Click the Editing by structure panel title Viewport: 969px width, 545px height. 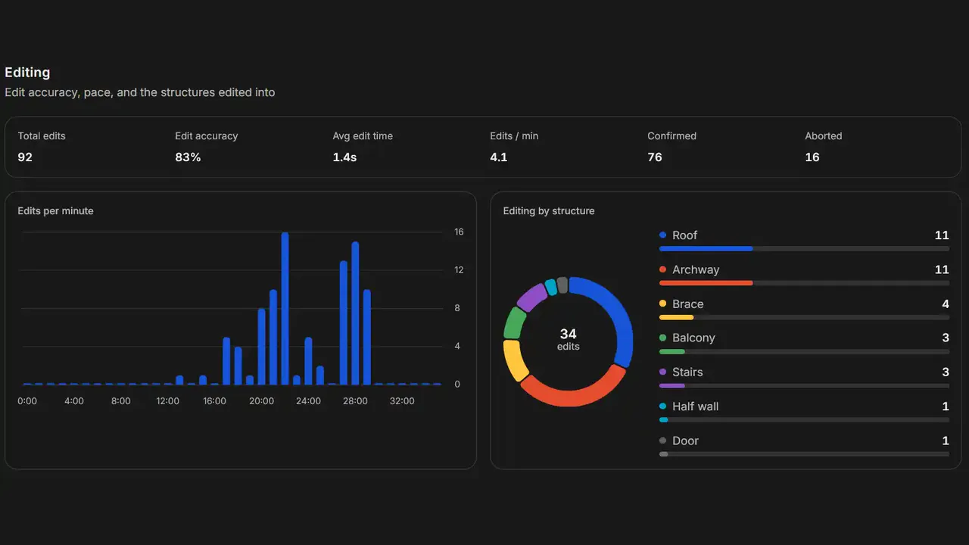tap(549, 211)
